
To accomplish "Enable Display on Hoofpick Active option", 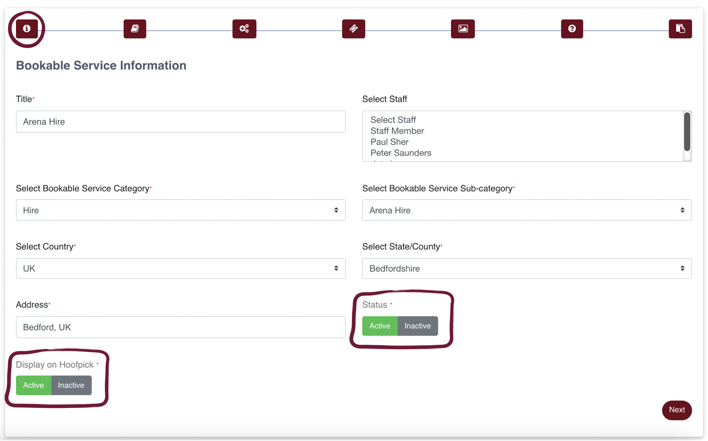I will pyautogui.click(x=33, y=385).
